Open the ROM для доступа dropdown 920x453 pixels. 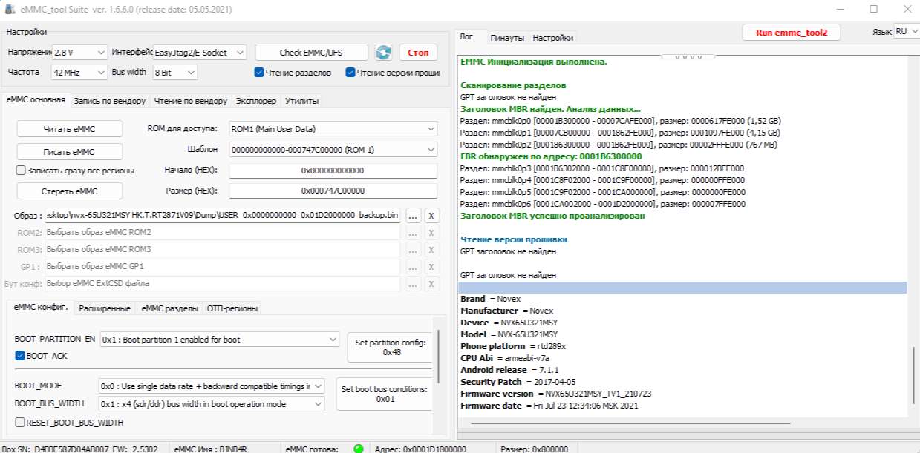tap(333, 129)
